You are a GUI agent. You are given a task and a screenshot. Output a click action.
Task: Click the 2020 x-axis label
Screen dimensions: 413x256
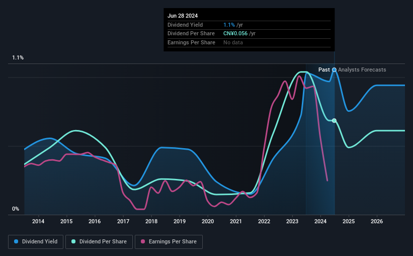[208, 221]
